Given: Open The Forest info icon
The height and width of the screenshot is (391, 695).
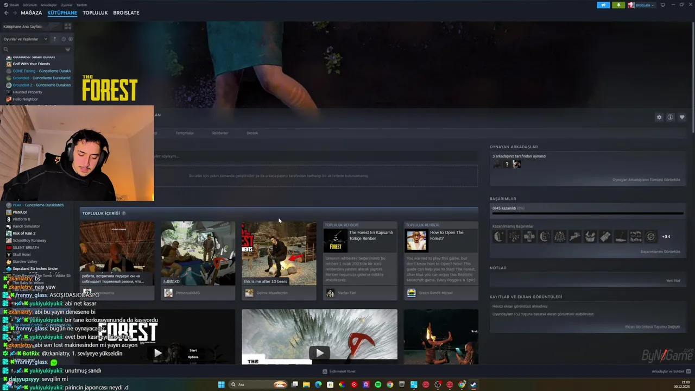Looking at the screenshot, I should click(x=671, y=117).
